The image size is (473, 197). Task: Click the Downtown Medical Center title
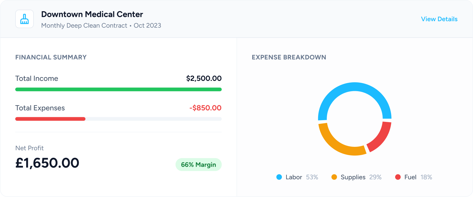(92, 14)
